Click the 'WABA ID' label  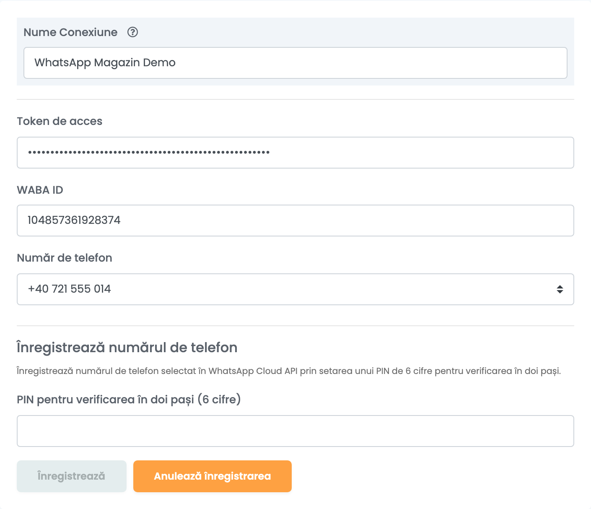pos(40,190)
